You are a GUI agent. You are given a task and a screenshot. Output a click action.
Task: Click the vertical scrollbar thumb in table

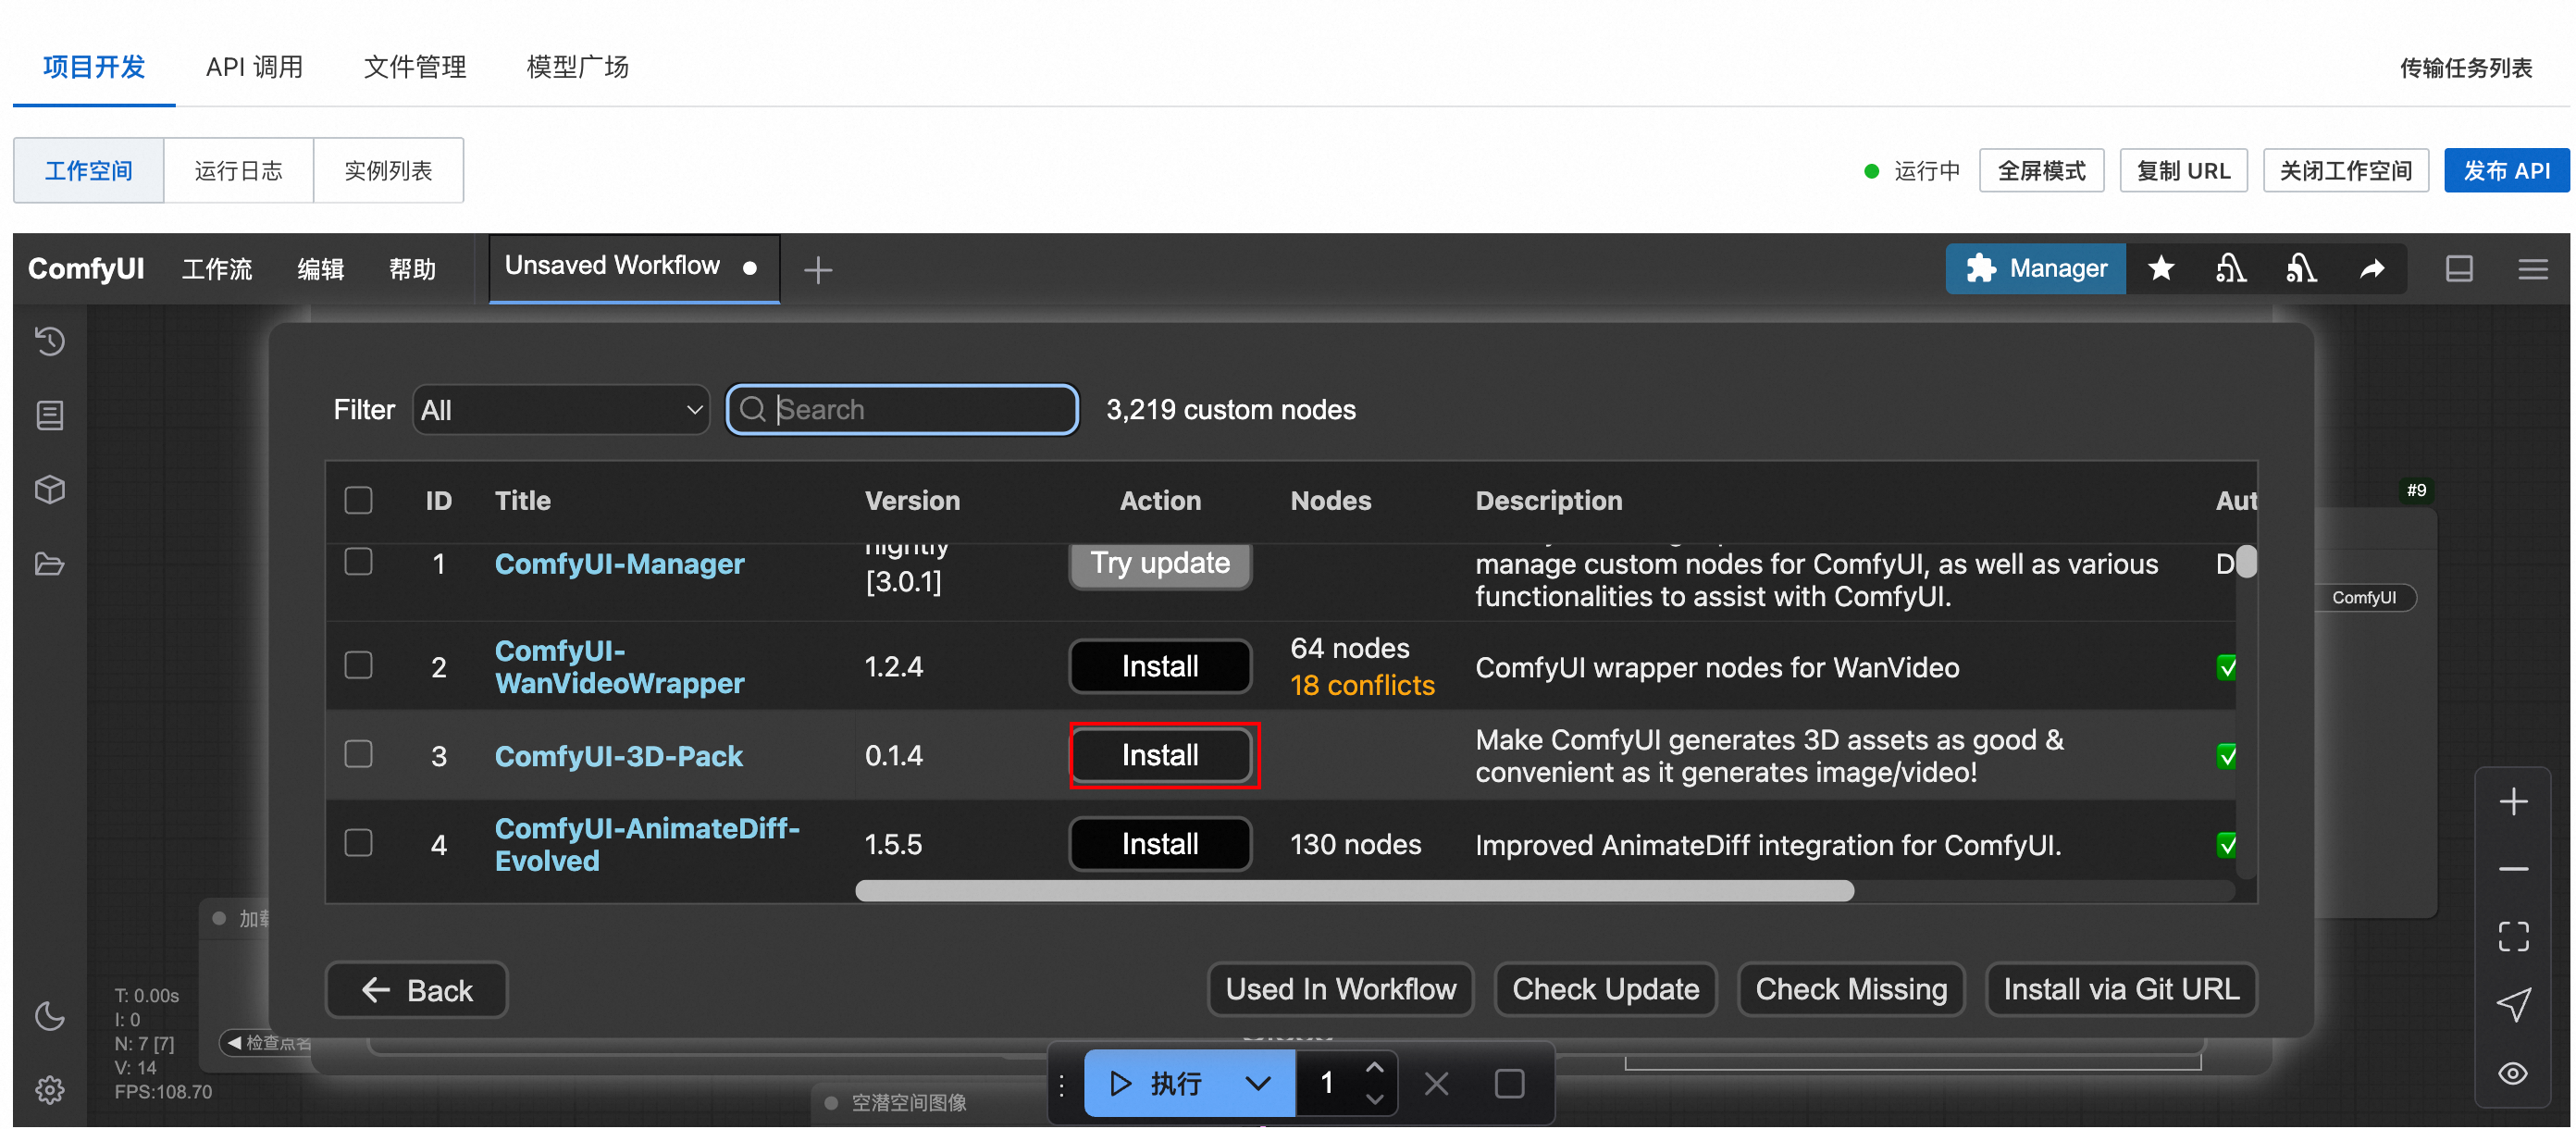point(2246,562)
